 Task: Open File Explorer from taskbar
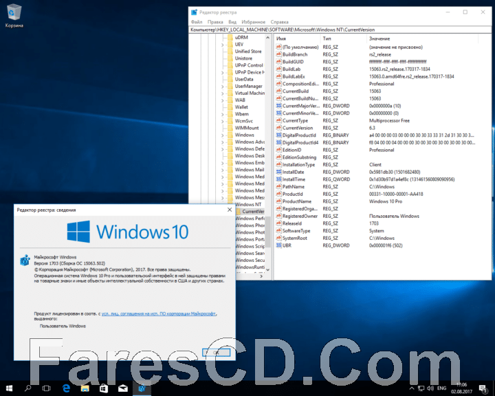(x=85, y=388)
